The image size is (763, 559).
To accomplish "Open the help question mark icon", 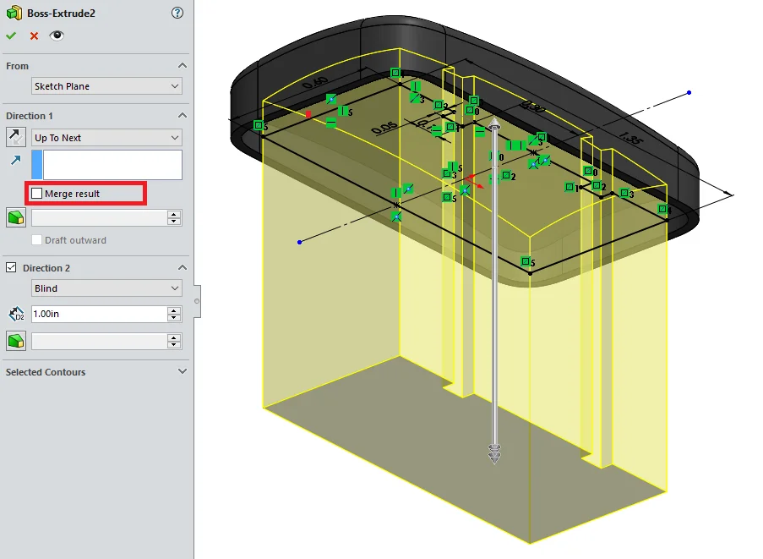I will point(177,13).
